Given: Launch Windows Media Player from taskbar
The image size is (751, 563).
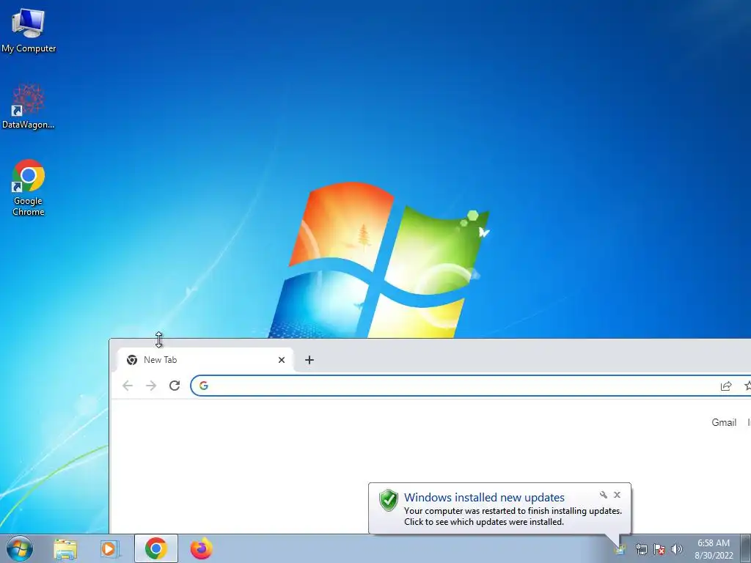Looking at the screenshot, I should point(110,548).
